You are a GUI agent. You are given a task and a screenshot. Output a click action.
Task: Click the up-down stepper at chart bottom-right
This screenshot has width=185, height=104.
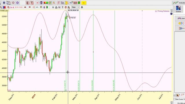pyautogui.click(x=172, y=102)
